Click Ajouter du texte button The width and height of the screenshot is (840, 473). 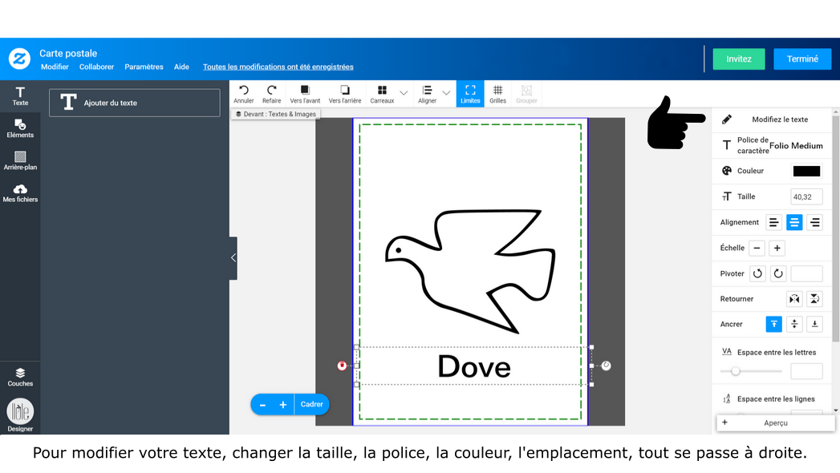(x=135, y=103)
